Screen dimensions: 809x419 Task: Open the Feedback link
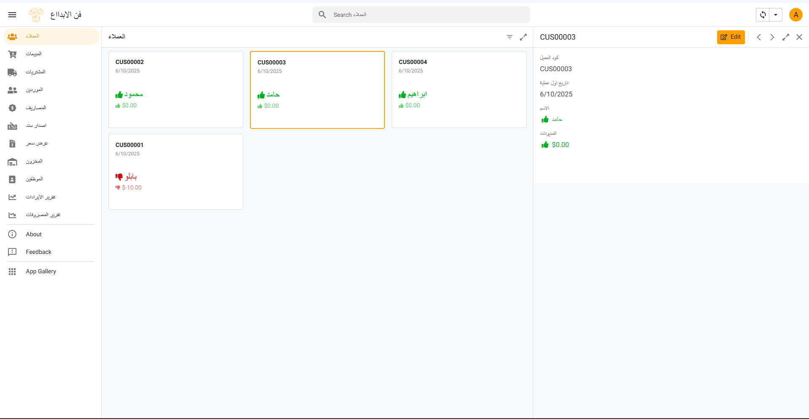pyautogui.click(x=38, y=252)
